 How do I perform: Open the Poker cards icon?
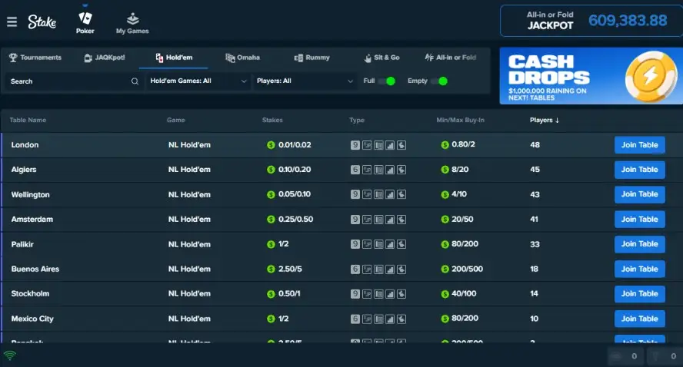pyautogui.click(x=85, y=18)
